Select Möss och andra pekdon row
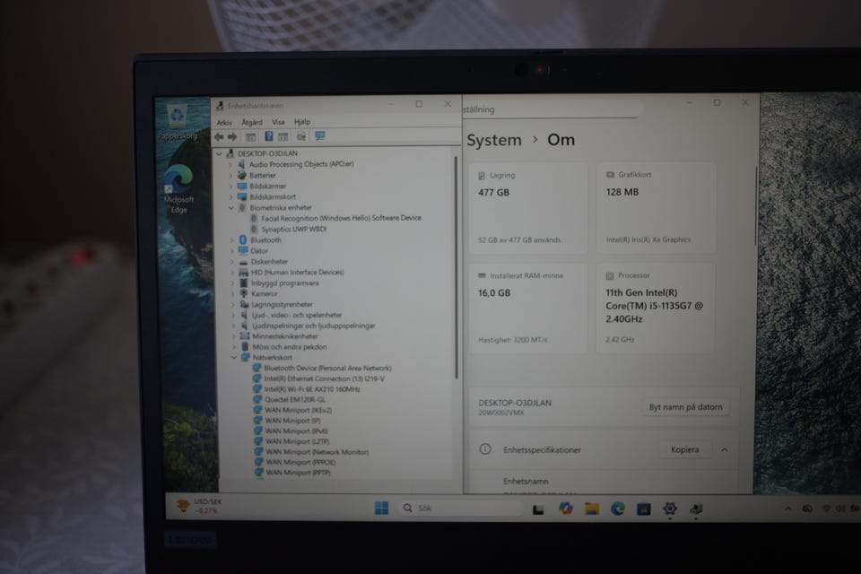The width and height of the screenshot is (861, 574). click(x=290, y=347)
